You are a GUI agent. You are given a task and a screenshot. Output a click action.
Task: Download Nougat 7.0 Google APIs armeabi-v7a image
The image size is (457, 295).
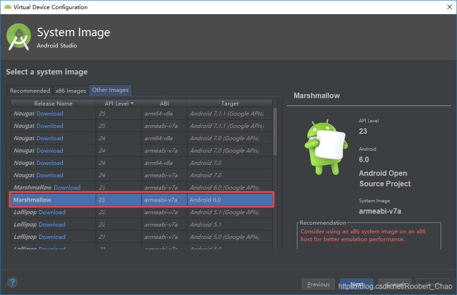(x=50, y=151)
